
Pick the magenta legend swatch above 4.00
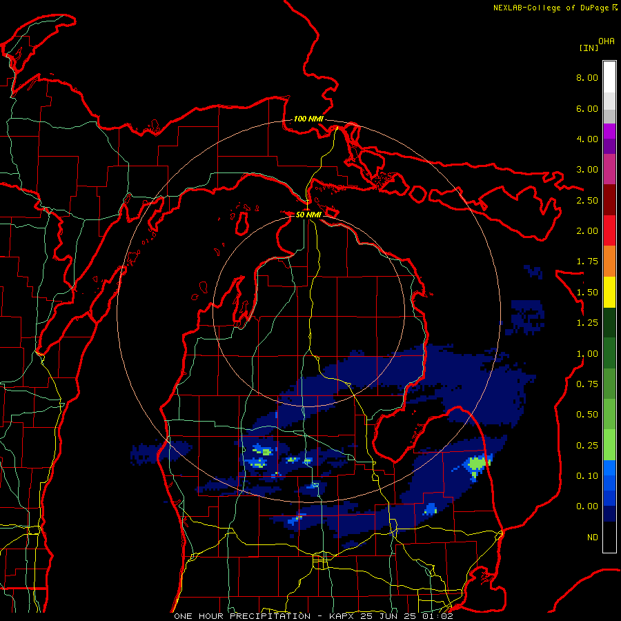(609, 131)
